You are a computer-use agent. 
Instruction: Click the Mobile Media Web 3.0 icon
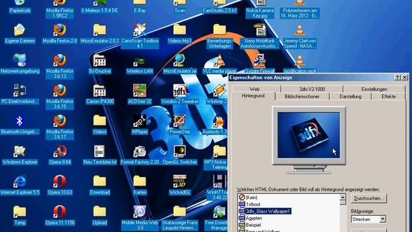pyautogui.click(x=140, y=218)
